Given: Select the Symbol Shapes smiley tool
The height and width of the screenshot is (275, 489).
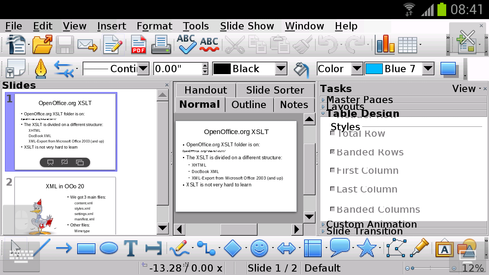Looking at the screenshot, I should pos(259,248).
